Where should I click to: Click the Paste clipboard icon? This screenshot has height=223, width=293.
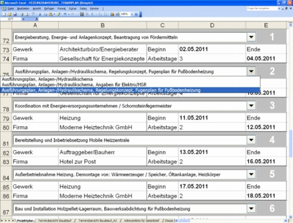(x=50, y=14)
